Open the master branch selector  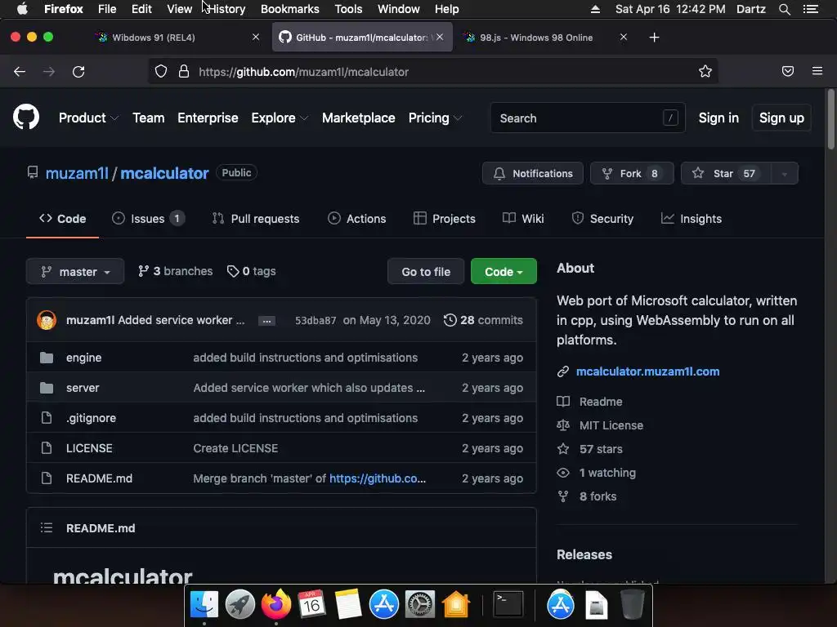75,271
